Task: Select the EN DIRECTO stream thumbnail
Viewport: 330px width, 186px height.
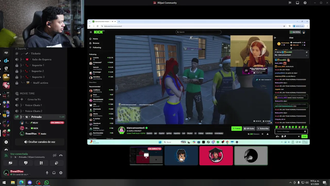Action: coord(146,156)
